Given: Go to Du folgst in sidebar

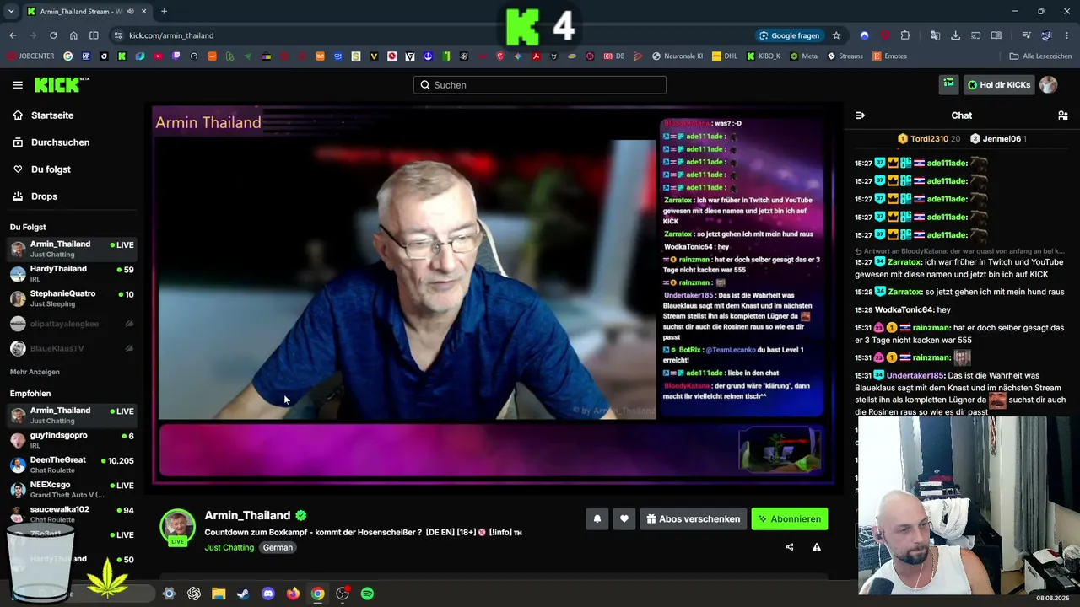Looking at the screenshot, I should point(51,169).
